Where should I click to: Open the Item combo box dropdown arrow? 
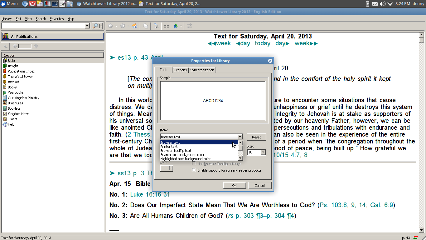[240, 137]
